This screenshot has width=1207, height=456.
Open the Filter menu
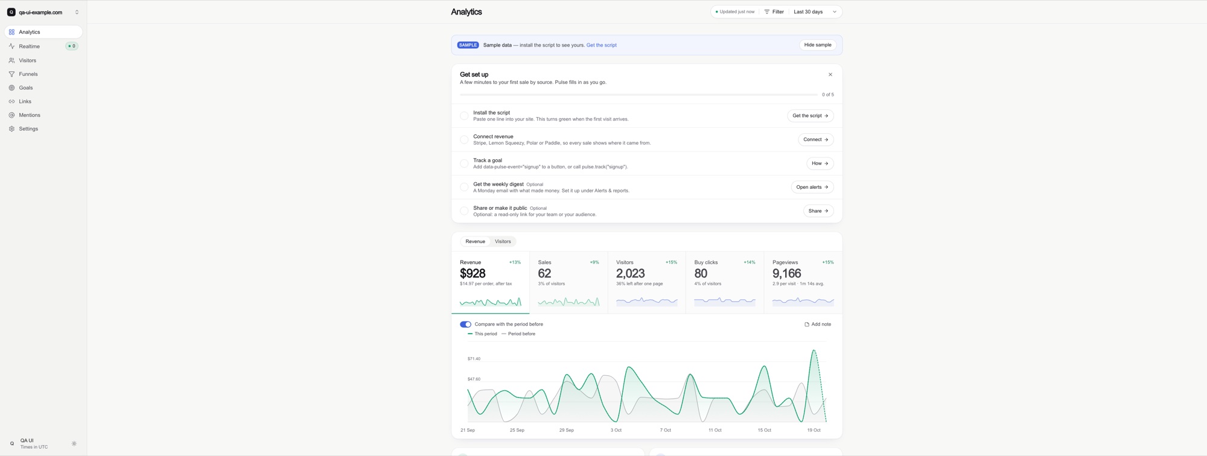point(774,12)
